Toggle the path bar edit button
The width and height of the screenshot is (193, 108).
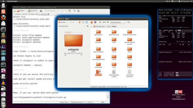(92, 26)
